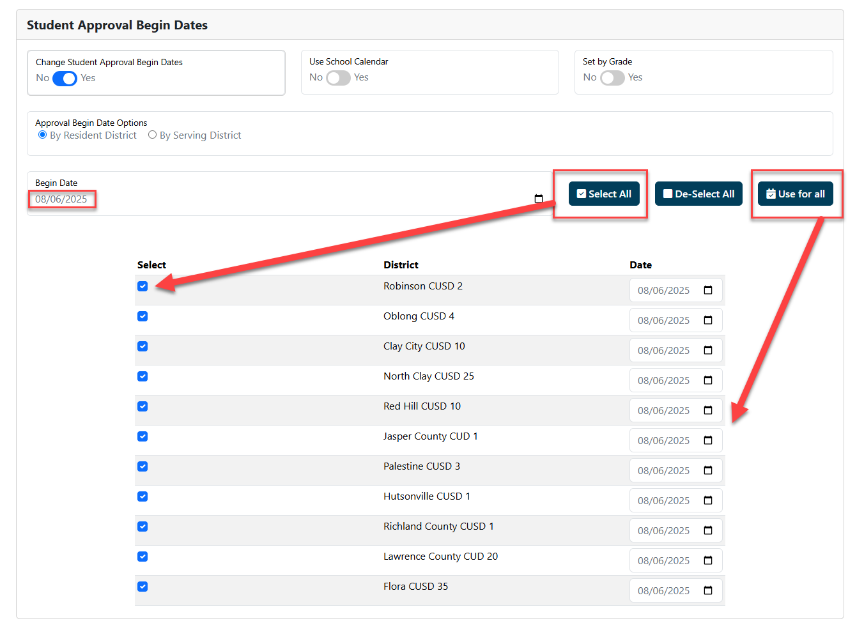The image size is (864, 630).
Task: Edit date text for Robinson CUSD 2
Action: coord(663,290)
